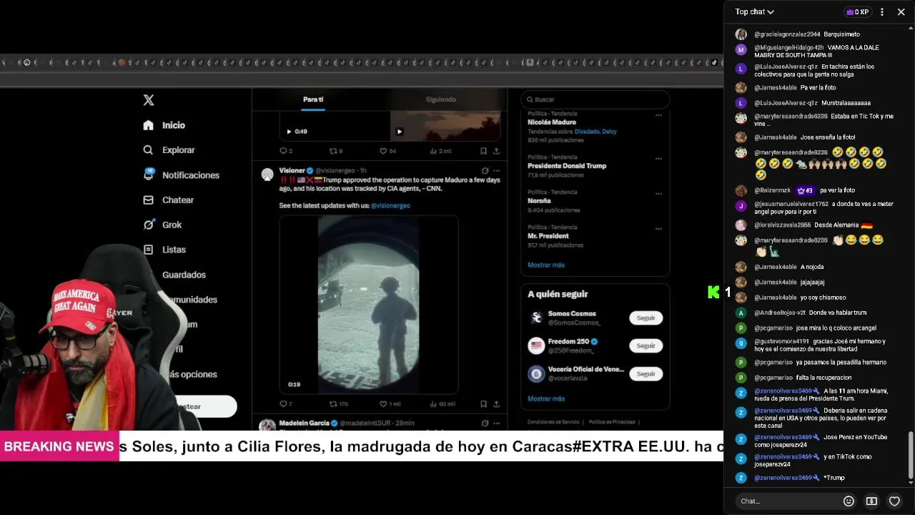Viewport: 915px width, 515px height.
Task: Share the top post with 54 likes
Action: 496,151
